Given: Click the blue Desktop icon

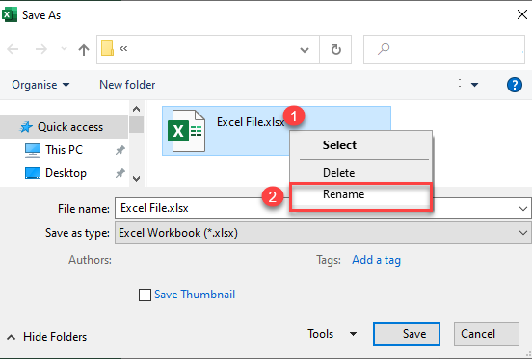Looking at the screenshot, I should 33,173.
